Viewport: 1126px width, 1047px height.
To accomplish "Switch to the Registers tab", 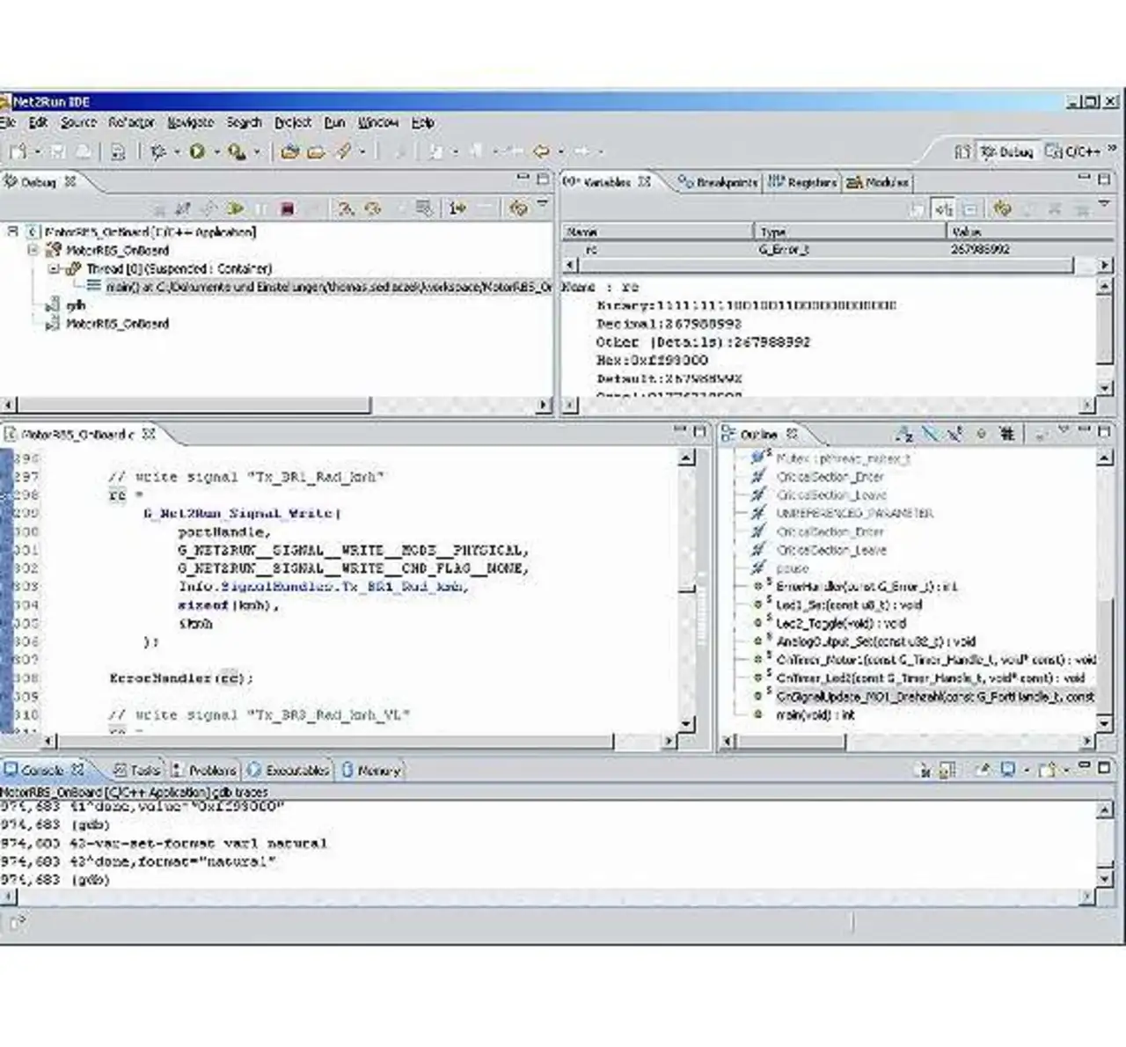I will (x=802, y=182).
